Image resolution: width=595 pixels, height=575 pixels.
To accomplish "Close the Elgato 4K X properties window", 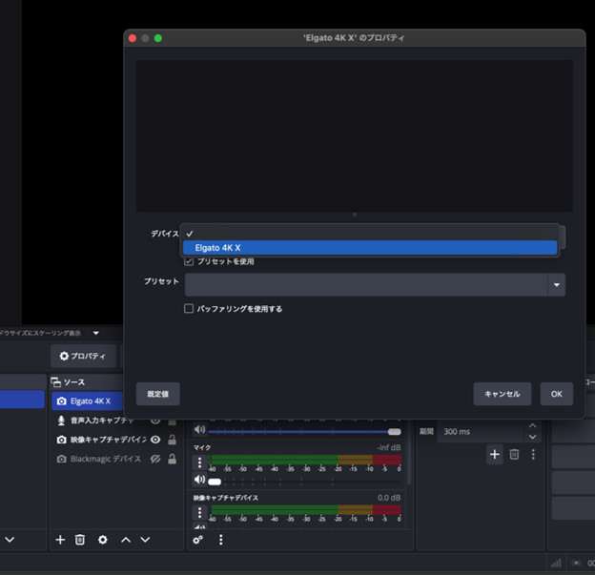I will point(133,38).
